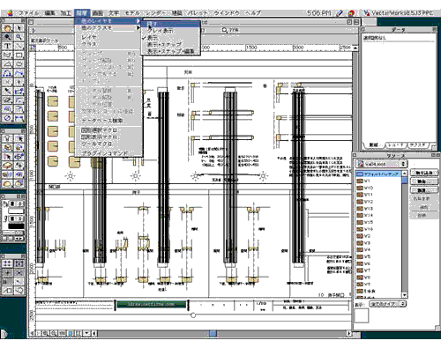Open the ファイル menu in menu bar
Image resolution: width=441 pixels, height=348 pixels.
click(x=28, y=13)
